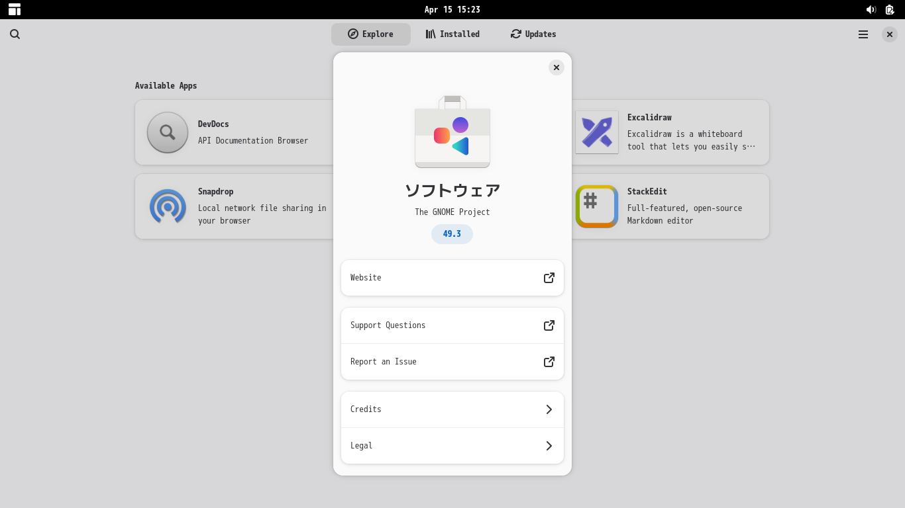
Task: Switch to the Updates tab
Action: click(x=533, y=34)
